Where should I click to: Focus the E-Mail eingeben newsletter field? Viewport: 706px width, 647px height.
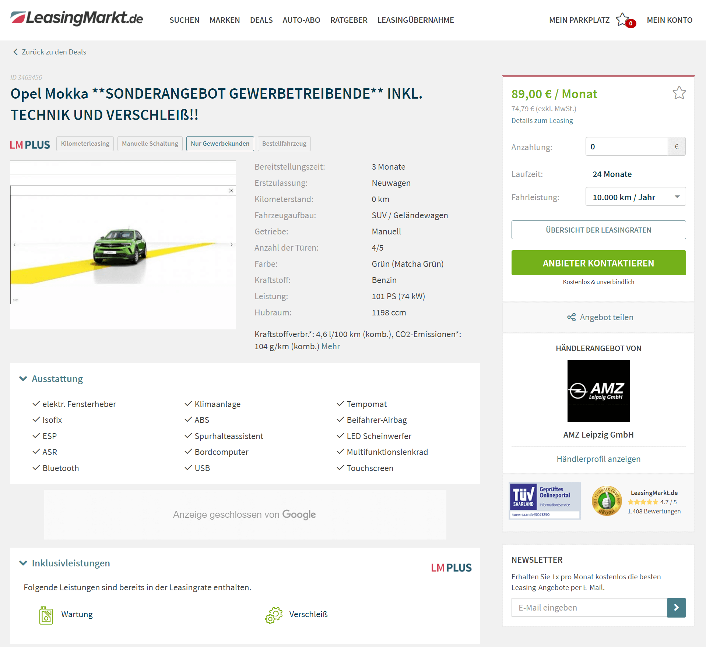tap(589, 608)
